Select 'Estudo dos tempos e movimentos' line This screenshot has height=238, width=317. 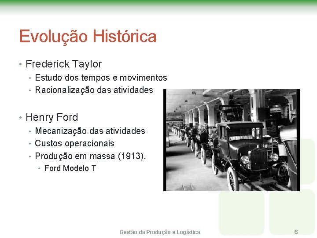(101, 78)
